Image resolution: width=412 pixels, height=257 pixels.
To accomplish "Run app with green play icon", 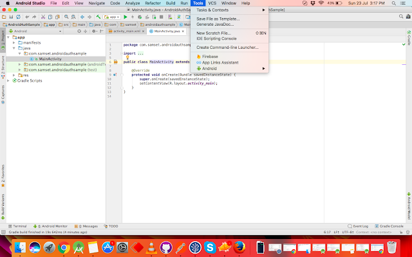I will [126, 17].
